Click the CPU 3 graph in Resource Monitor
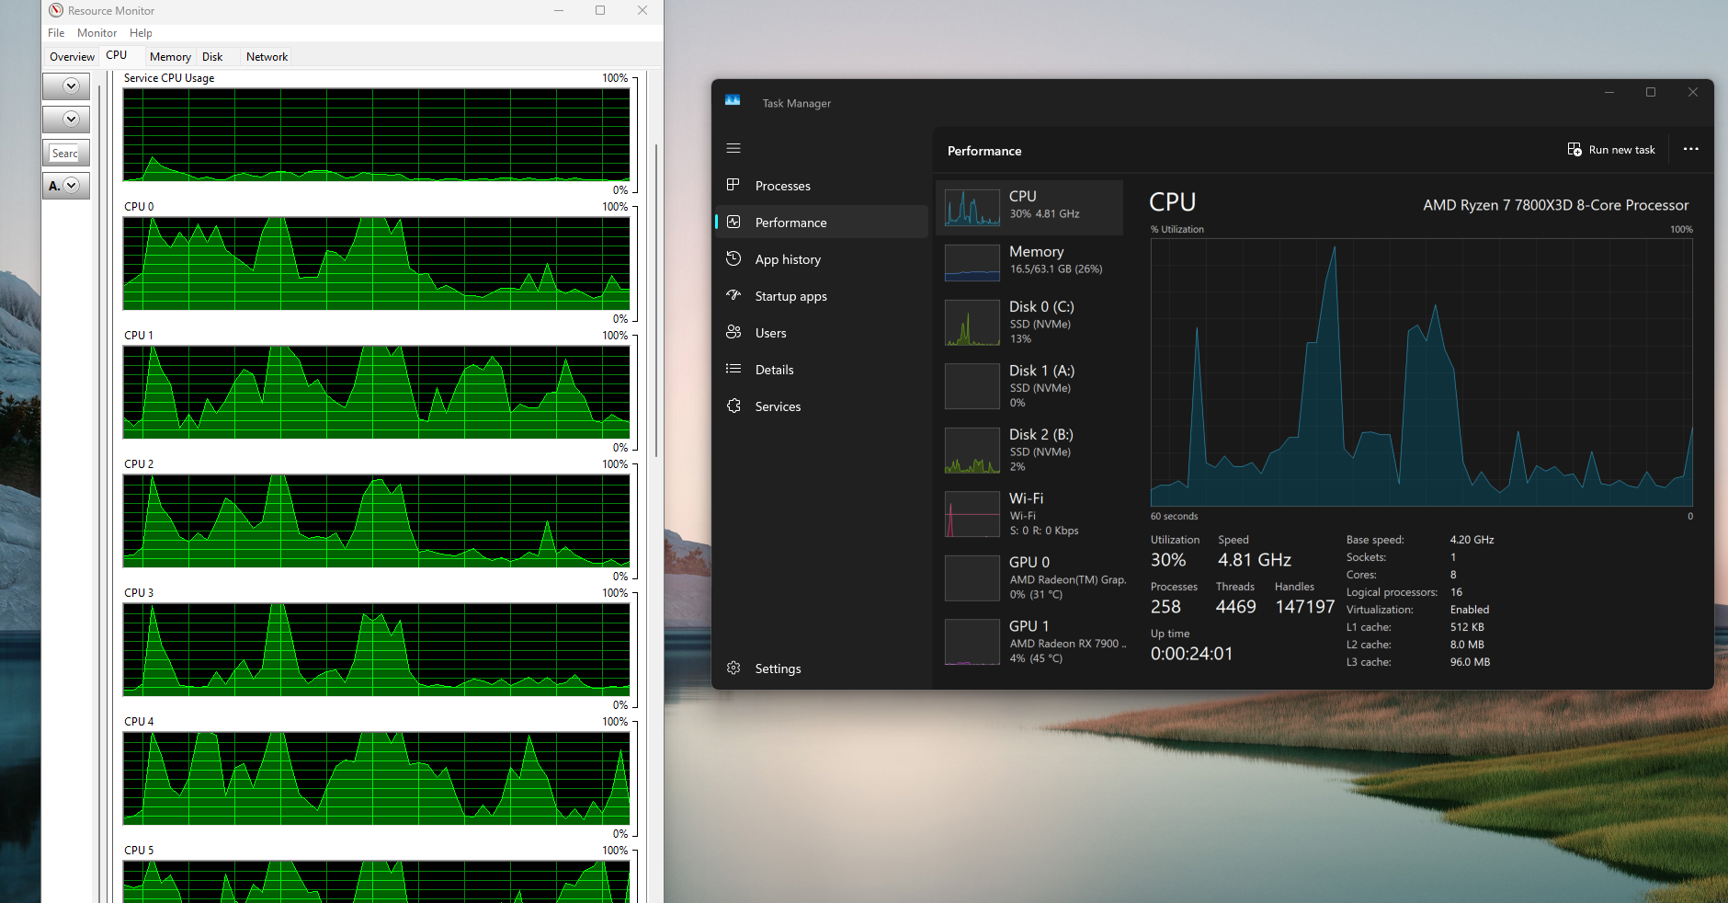 click(x=376, y=649)
